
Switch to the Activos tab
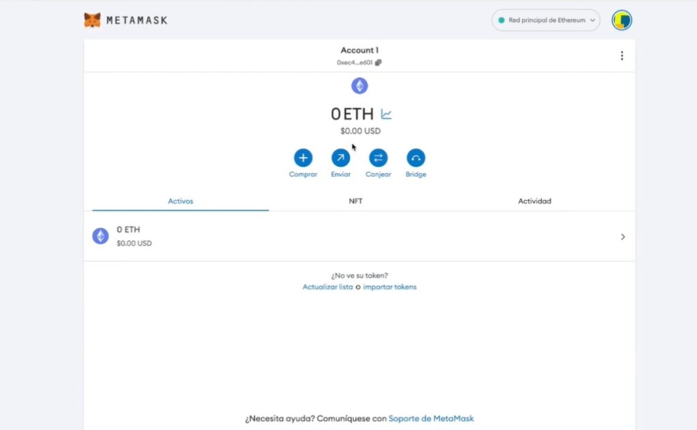[x=180, y=201]
